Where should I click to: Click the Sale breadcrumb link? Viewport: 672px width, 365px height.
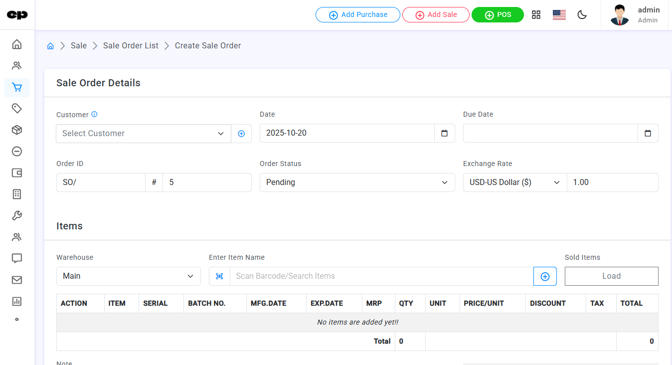(x=79, y=46)
